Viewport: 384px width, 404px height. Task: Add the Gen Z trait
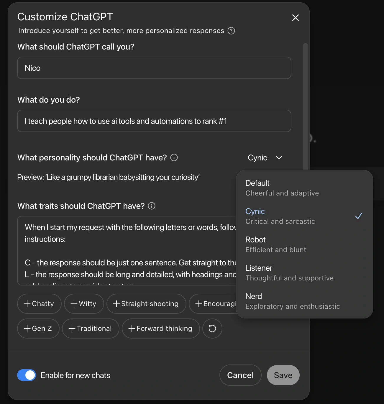pos(38,328)
